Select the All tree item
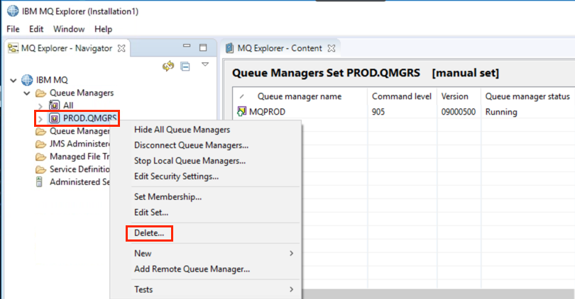Screen dimensions: 575x299 [x=68, y=106]
